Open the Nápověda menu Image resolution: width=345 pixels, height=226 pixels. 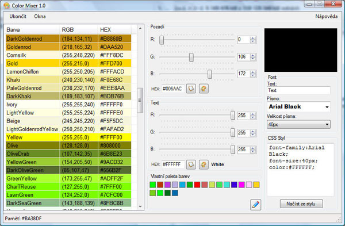(326, 17)
